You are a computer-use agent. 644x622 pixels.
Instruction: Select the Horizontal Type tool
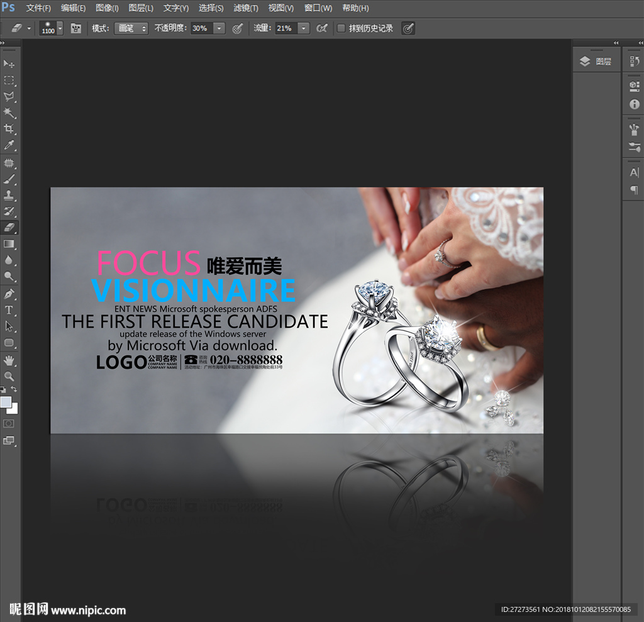9,310
